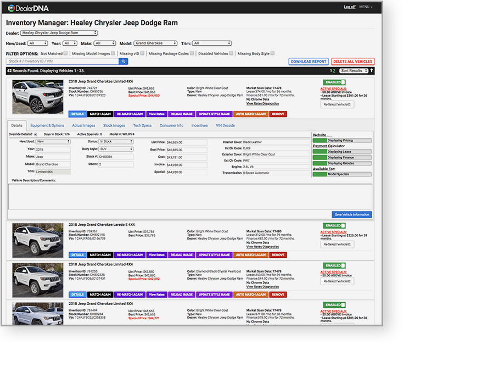Open photo of vehicle with Inventory ID 742721
This screenshot has width=482, height=383.
[38, 97]
